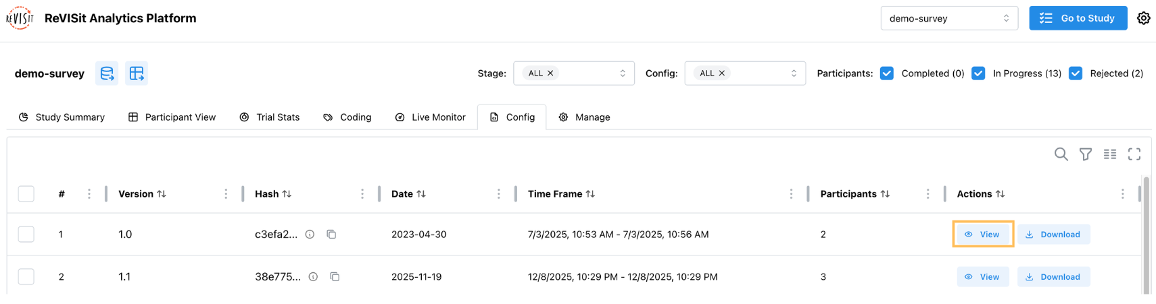Click the database export icon beside demo-survey
This screenshot has width=1156, height=304.
click(x=107, y=73)
